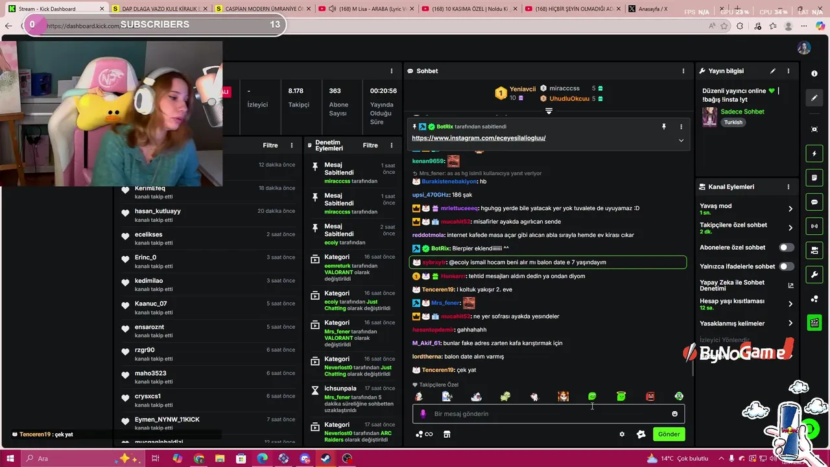Click the Turkish language tag

[733, 123]
